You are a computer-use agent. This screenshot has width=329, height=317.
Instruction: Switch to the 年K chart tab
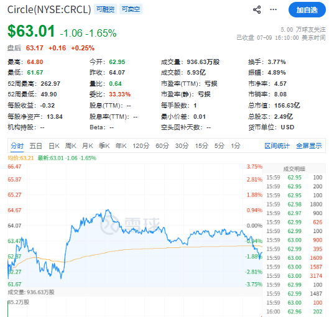(x=121, y=145)
